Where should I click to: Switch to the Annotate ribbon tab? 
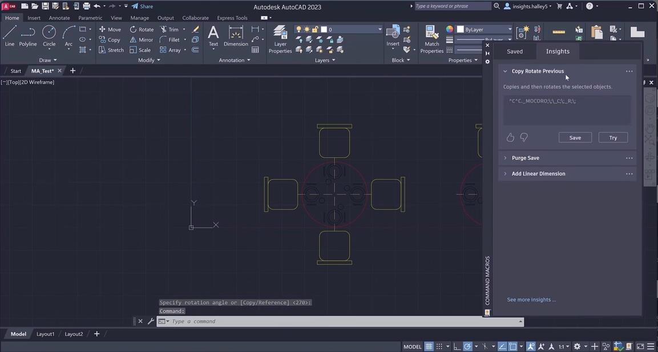59,18
